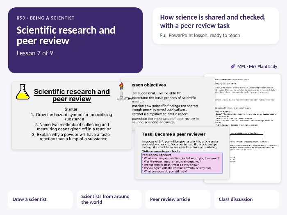Open 'Task: Become a peer reviewer' slide
The height and width of the screenshot is (215, 287).
pyautogui.click(x=182, y=153)
